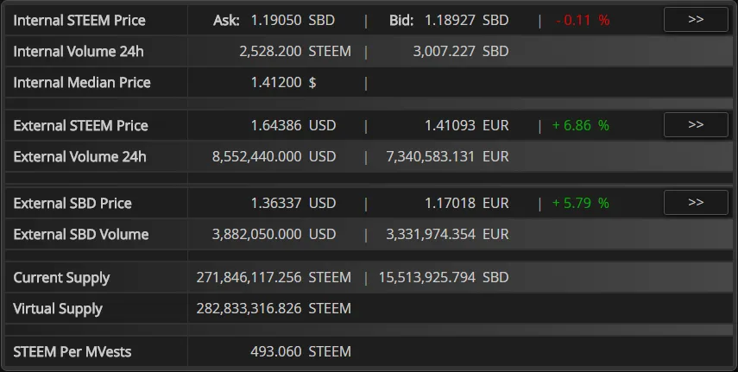The width and height of the screenshot is (738, 372).
Task: Click Current Supply SBD amount 15,513,925.794
Action: click(x=427, y=277)
